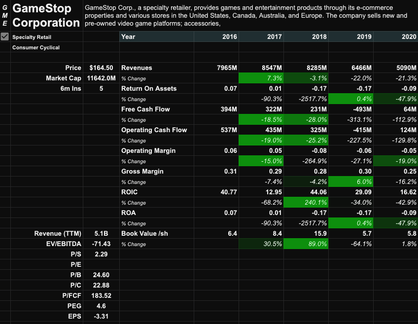Click the Operating Cash Flow label
Screen dimensions: 418x324
[x=156, y=130]
